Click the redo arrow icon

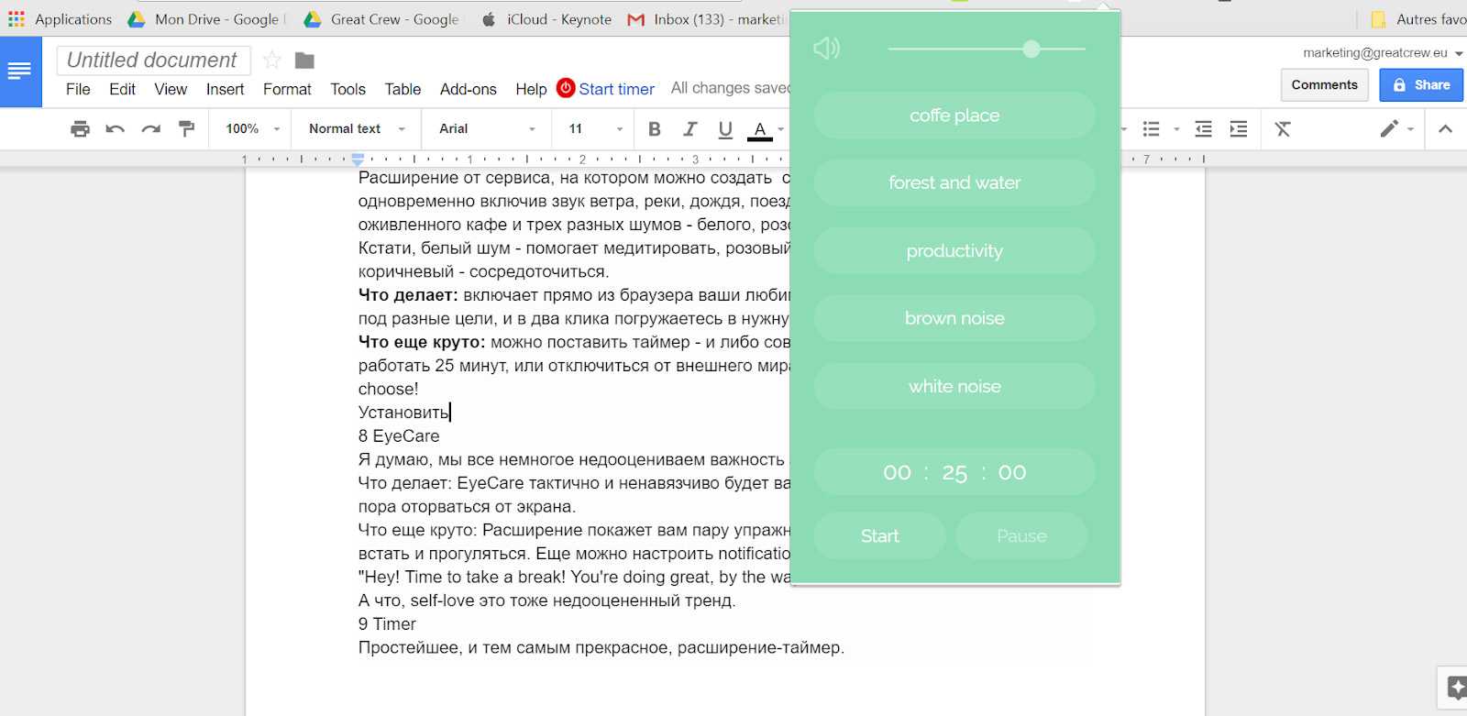[150, 129]
